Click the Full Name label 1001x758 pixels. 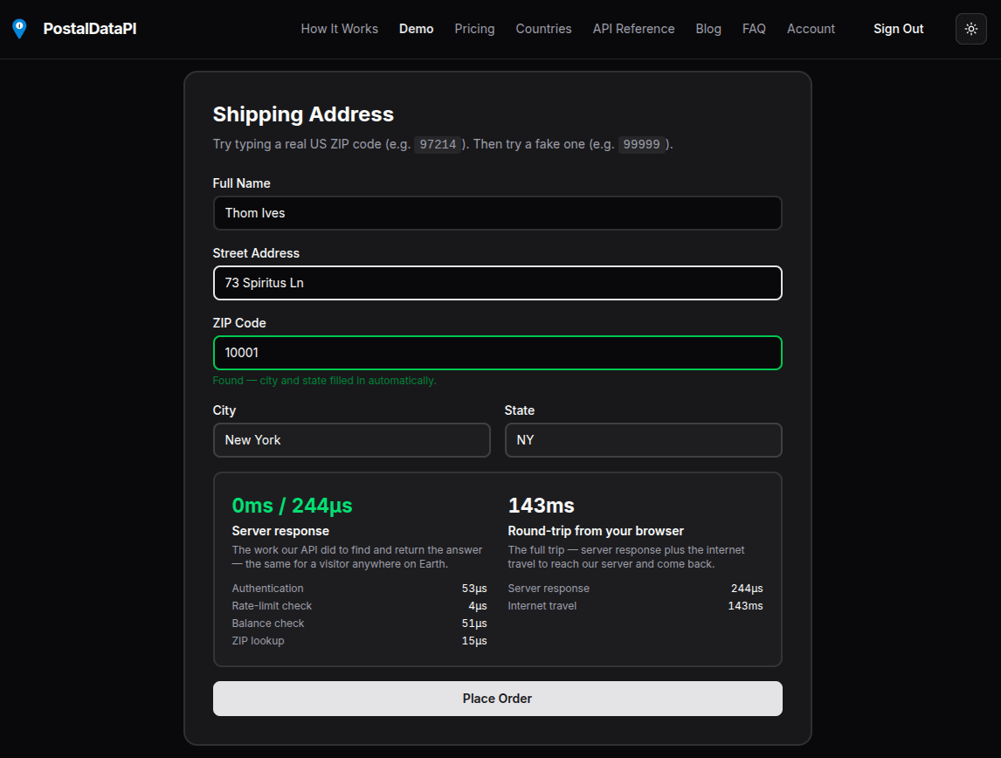(241, 183)
